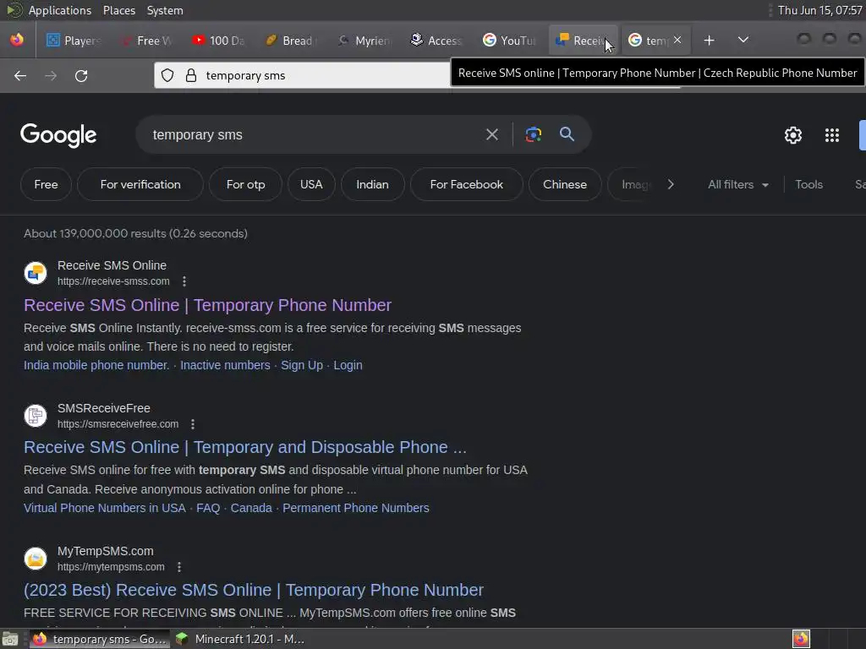Click temporary sms Firefox taskbar entry
The height and width of the screenshot is (649, 866).
click(x=100, y=639)
